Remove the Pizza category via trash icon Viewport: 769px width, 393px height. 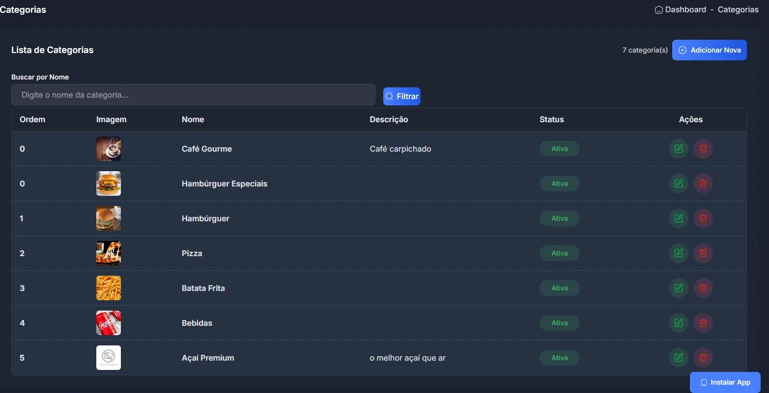pyautogui.click(x=703, y=253)
